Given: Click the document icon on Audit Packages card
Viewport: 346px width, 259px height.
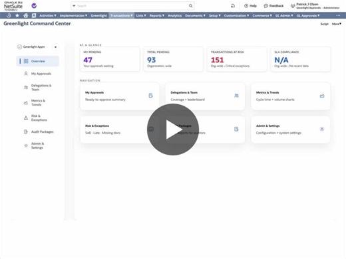Looking at the screenshot, I should (x=236, y=129).
